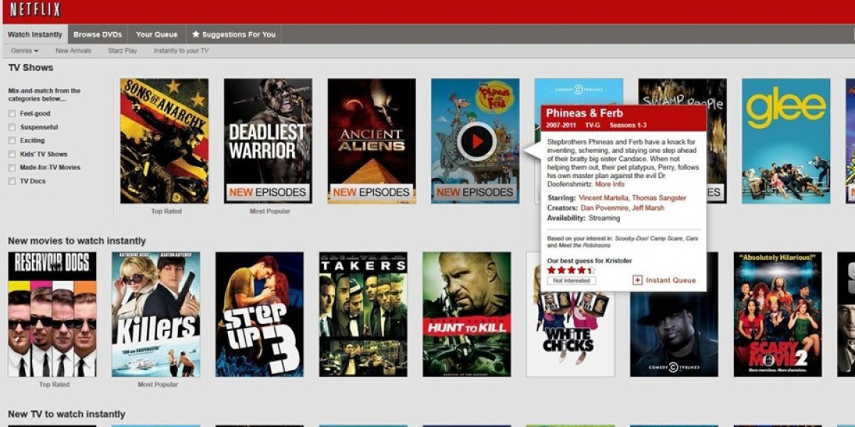
Task: Open the Genres dropdown
Action: (x=25, y=51)
